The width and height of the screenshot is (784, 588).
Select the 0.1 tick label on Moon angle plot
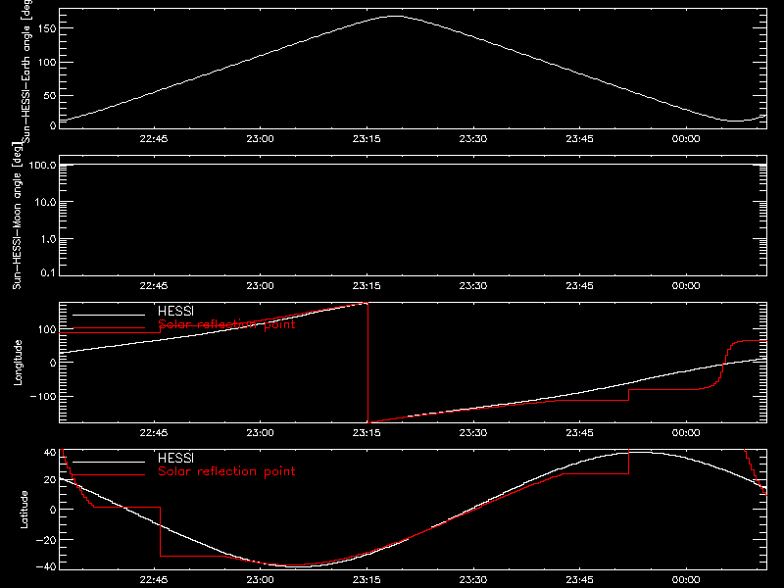click(x=48, y=273)
